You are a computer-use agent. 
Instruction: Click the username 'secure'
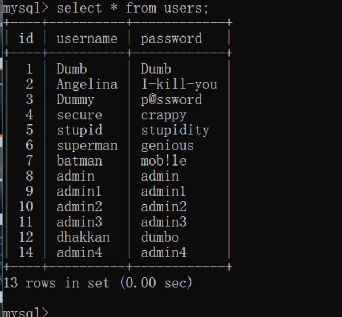(79, 115)
